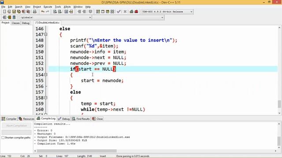Click the Abort Compilation button
Viewport: 282px width, 158px height.
coord(17,126)
